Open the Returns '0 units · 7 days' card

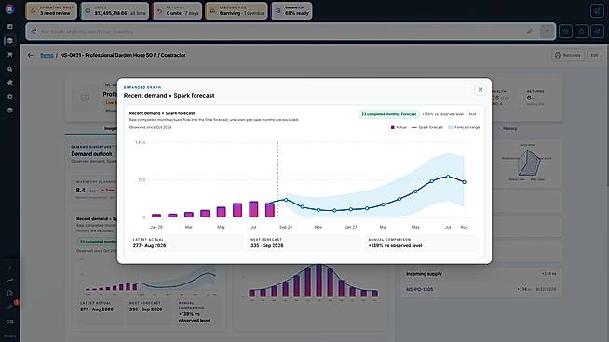click(177, 10)
